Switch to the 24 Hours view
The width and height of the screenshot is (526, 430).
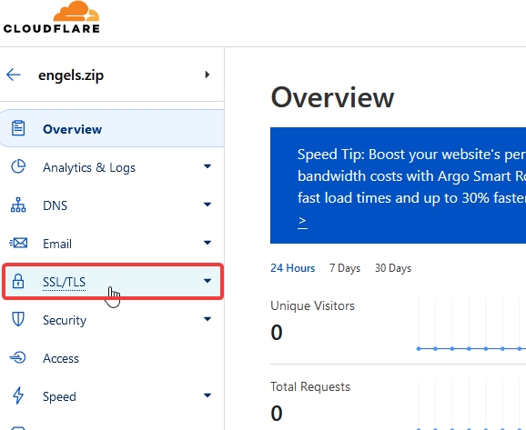pyautogui.click(x=292, y=268)
